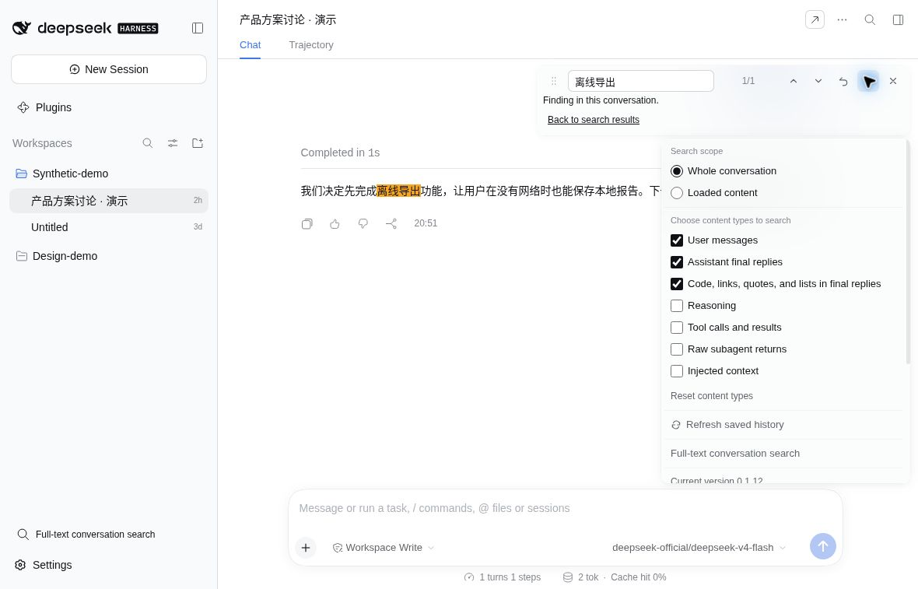Screen dimensions: 918x589
Task: Uncheck User messages content type
Action: [677, 240]
